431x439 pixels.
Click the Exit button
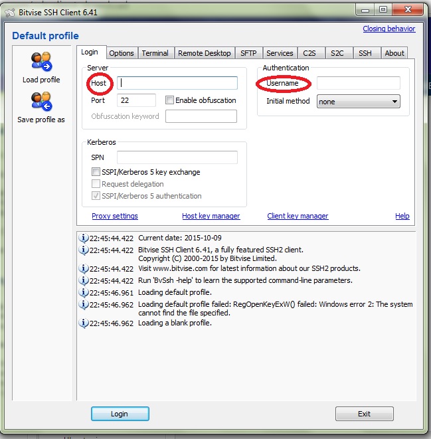click(x=365, y=414)
